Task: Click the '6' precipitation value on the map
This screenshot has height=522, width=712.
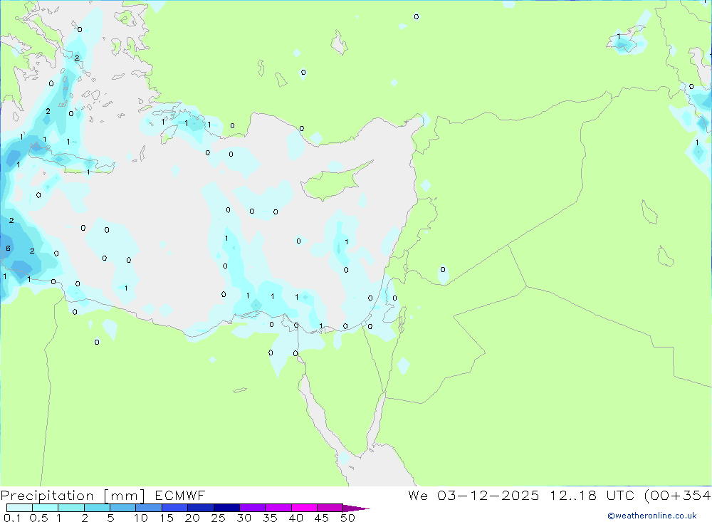Action: (x=8, y=248)
